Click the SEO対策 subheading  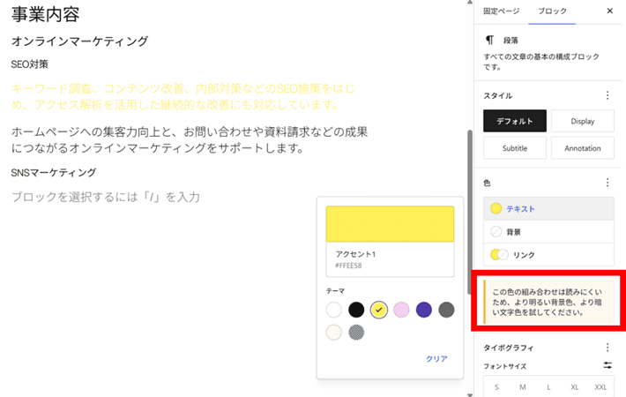pyautogui.click(x=30, y=64)
